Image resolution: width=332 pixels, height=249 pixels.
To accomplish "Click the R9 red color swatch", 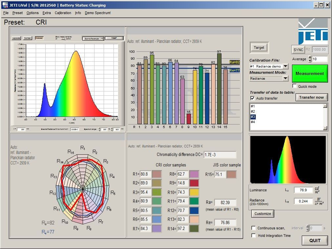I will point(194,183).
